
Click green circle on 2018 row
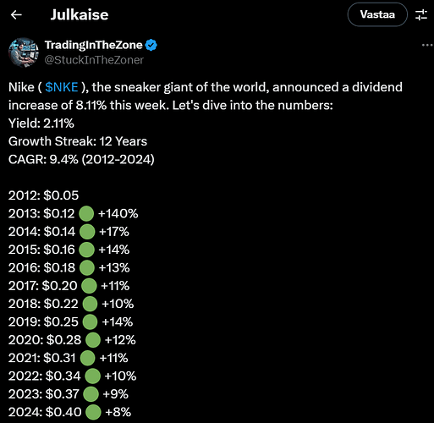90,304
